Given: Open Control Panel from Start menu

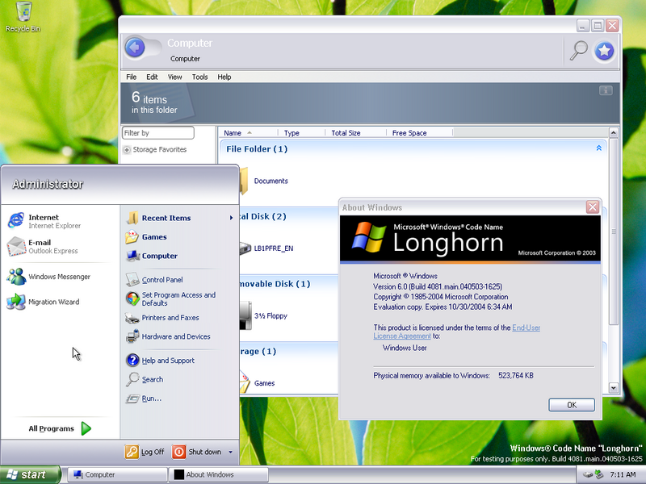Looking at the screenshot, I should click(161, 280).
